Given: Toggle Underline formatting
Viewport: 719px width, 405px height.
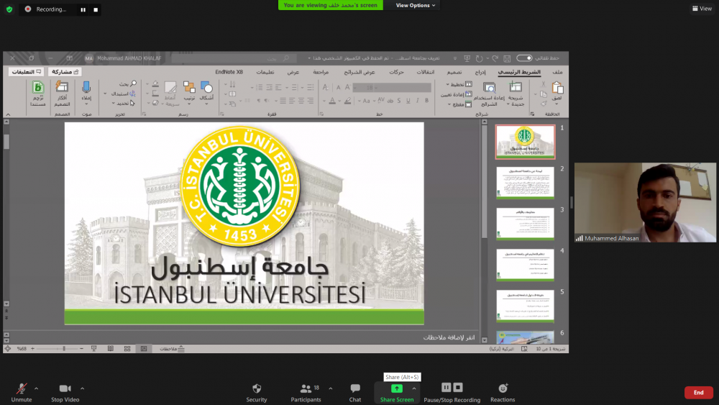Looking at the screenshot, I should (x=408, y=101).
